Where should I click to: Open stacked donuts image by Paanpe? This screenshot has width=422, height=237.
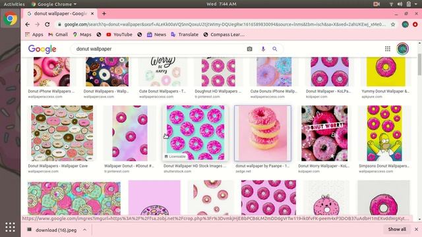pos(262,133)
